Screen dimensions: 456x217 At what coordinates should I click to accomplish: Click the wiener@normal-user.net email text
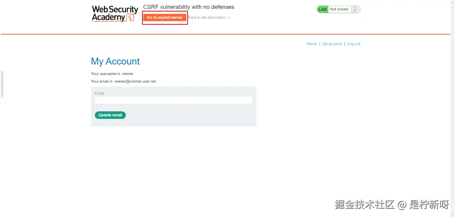[x=135, y=81]
